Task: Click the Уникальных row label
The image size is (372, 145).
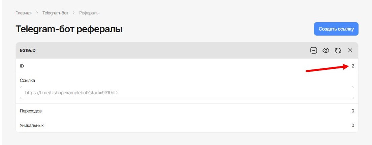Action: point(32,125)
